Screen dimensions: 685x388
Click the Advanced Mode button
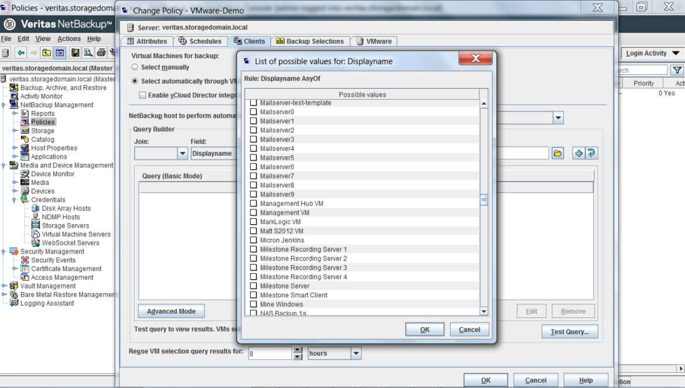[x=171, y=311]
